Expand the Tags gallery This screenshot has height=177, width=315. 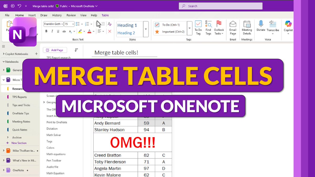click(x=190, y=28)
